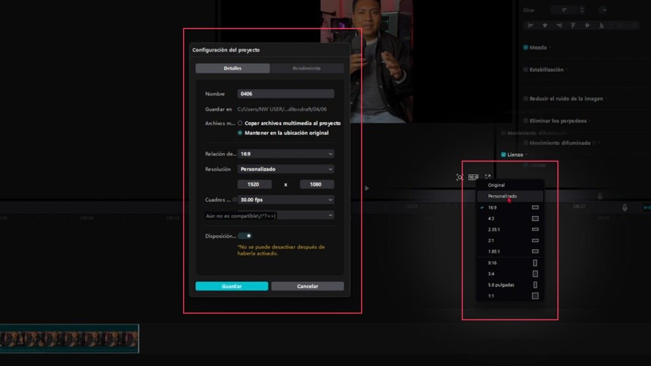Uncheck the teal checked Lienzo checkbox
This screenshot has height=366, width=651.
pos(504,154)
